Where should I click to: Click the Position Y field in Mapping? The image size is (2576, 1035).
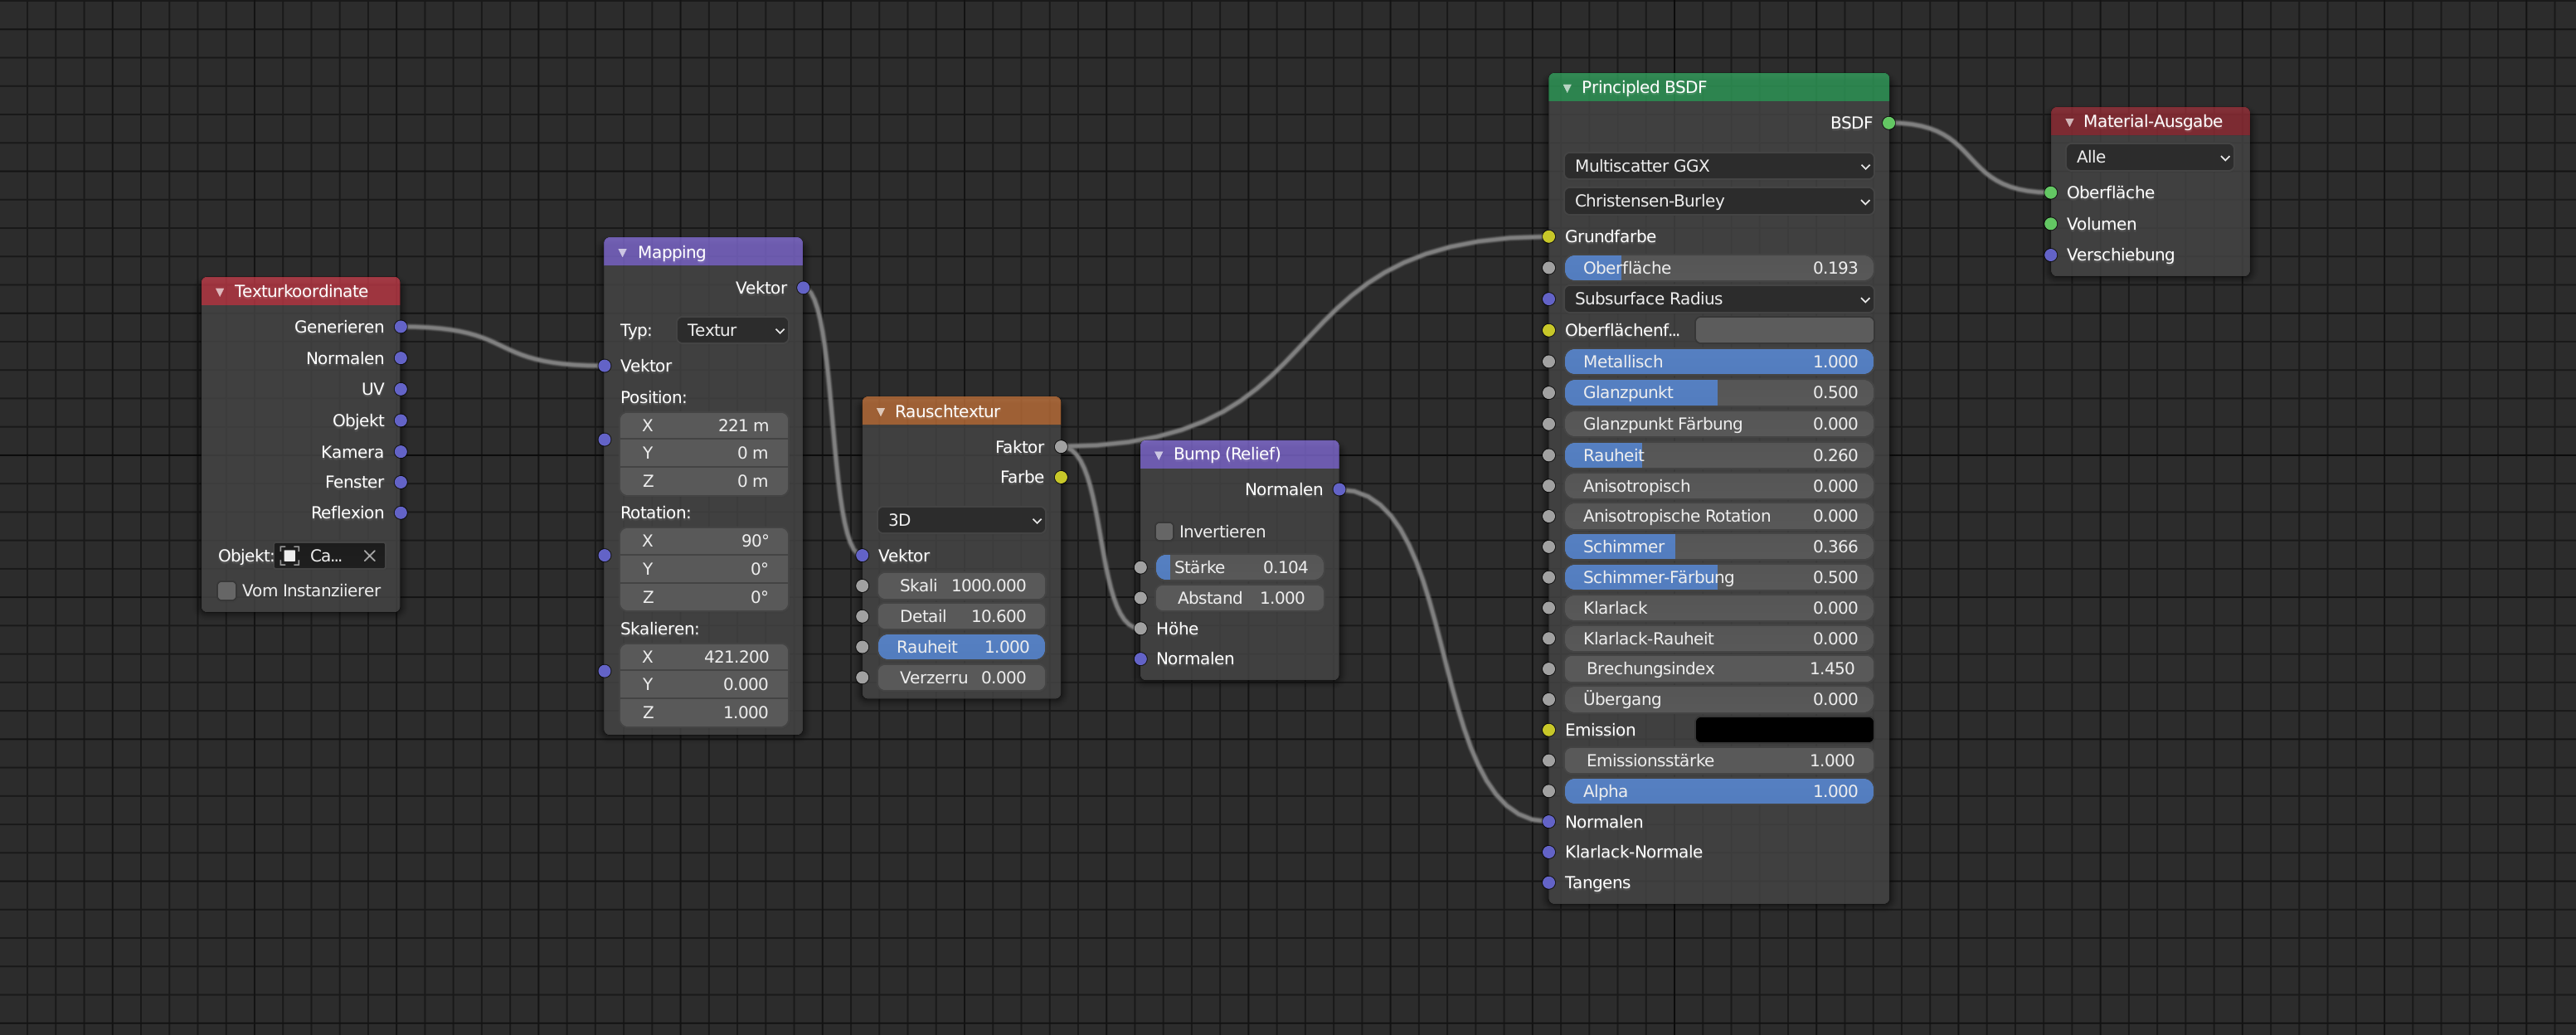click(704, 453)
